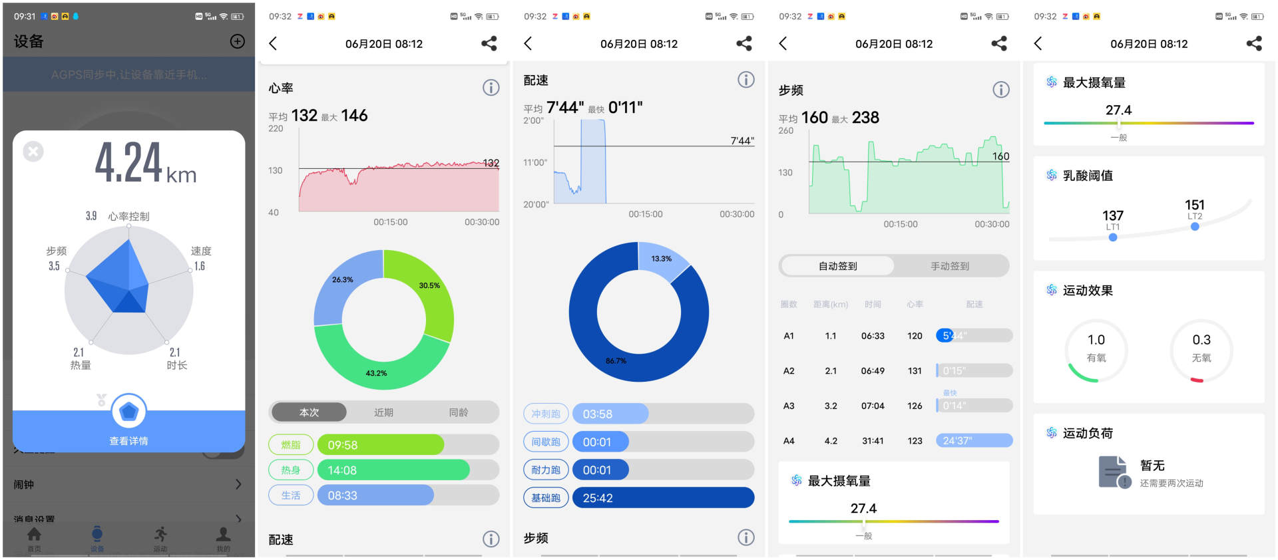Switch to the 近期 segment

tap(383, 412)
